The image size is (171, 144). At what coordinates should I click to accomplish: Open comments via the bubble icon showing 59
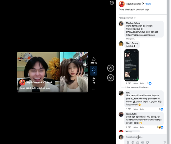tap(94, 70)
